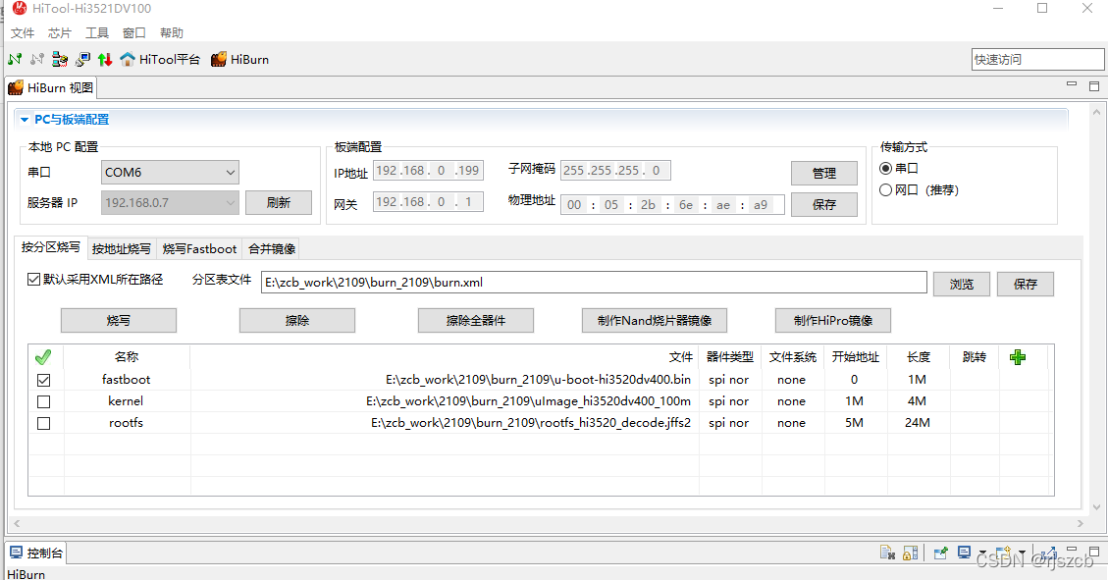This screenshot has width=1108, height=580.
Task: Click the 网关 192.168.0.1 field
Action: [x=428, y=201]
